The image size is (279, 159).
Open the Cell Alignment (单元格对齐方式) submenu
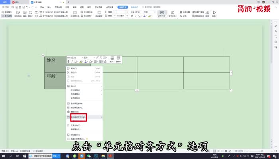pyautogui.click(x=76, y=117)
